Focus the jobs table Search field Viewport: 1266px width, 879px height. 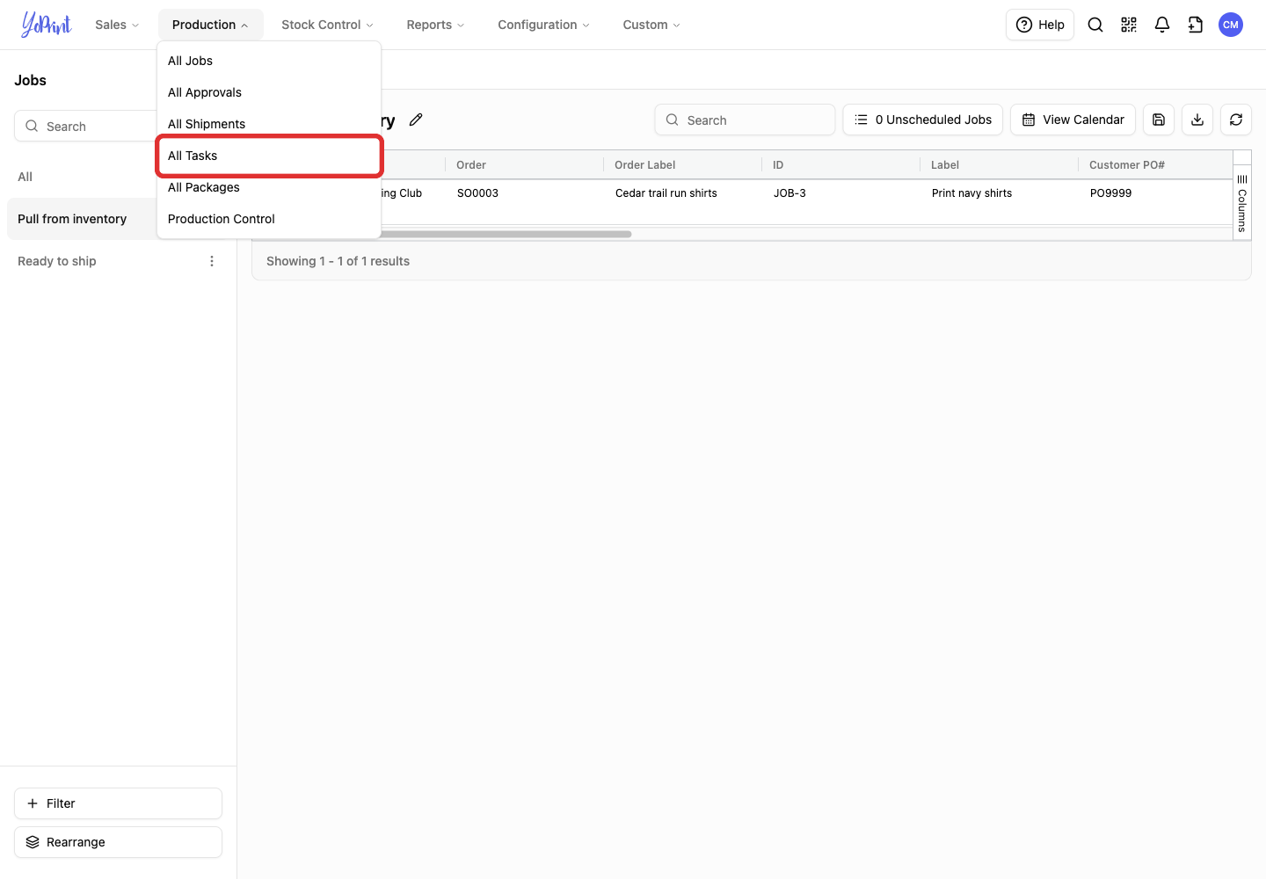[745, 120]
